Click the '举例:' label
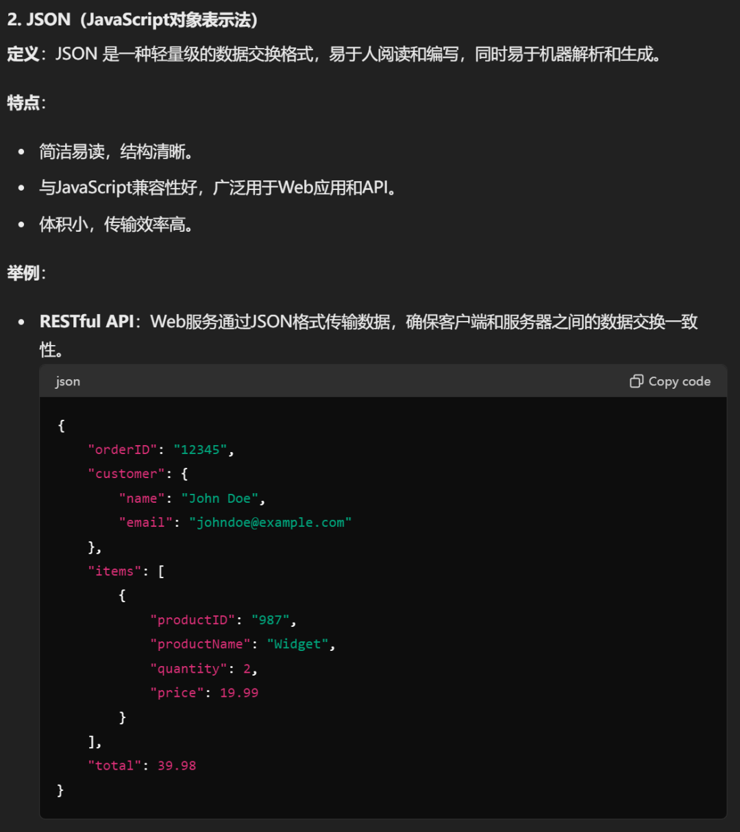The height and width of the screenshot is (832, 740). click(x=26, y=273)
